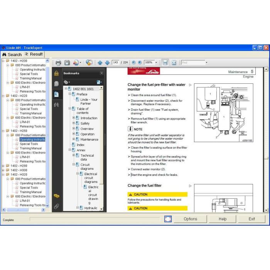The image size is (270, 270).
Task: Click the Help button
Action: (223, 219)
